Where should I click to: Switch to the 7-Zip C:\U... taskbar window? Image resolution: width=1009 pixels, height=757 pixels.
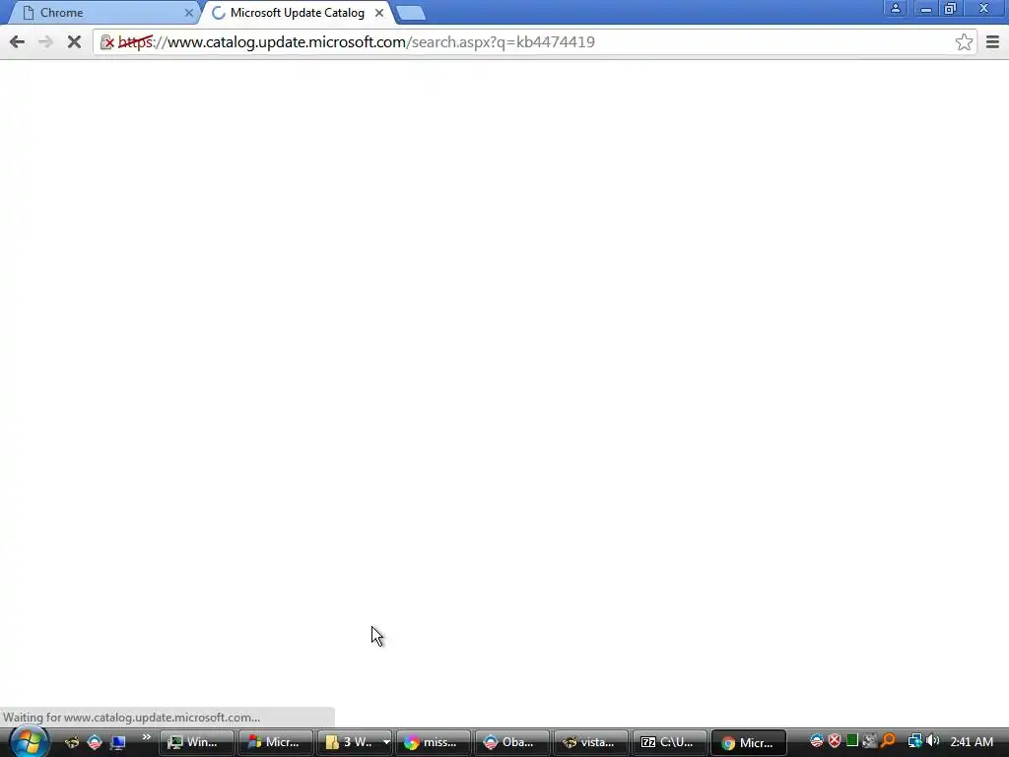point(670,742)
